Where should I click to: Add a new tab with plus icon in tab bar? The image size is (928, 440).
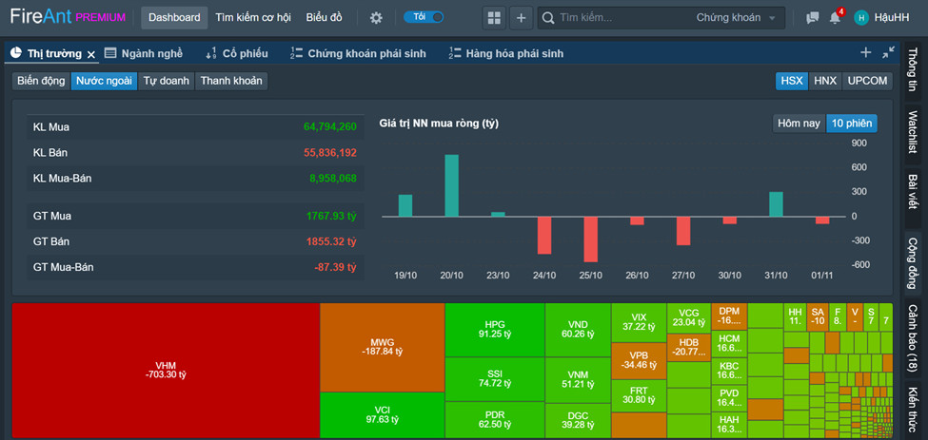(x=865, y=53)
